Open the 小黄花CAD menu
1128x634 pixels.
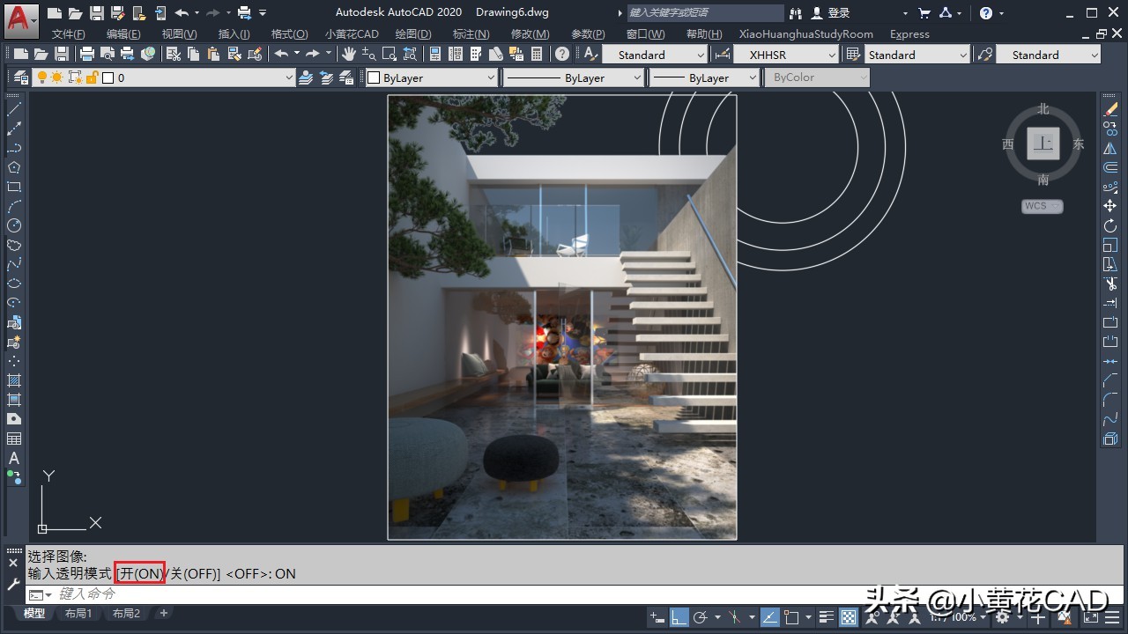coord(352,33)
